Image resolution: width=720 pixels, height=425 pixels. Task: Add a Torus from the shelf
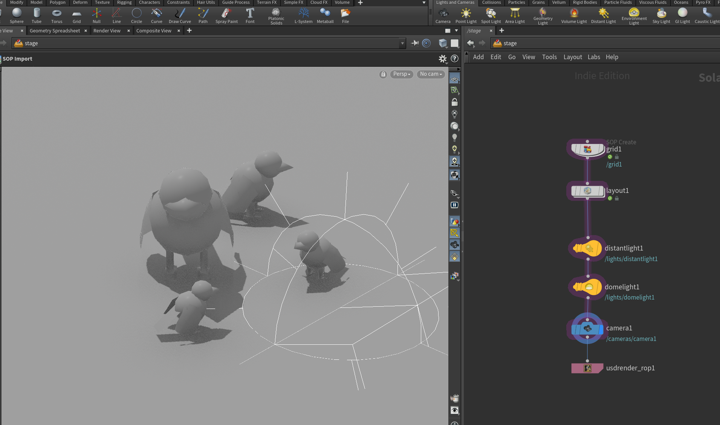pyautogui.click(x=57, y=16)
